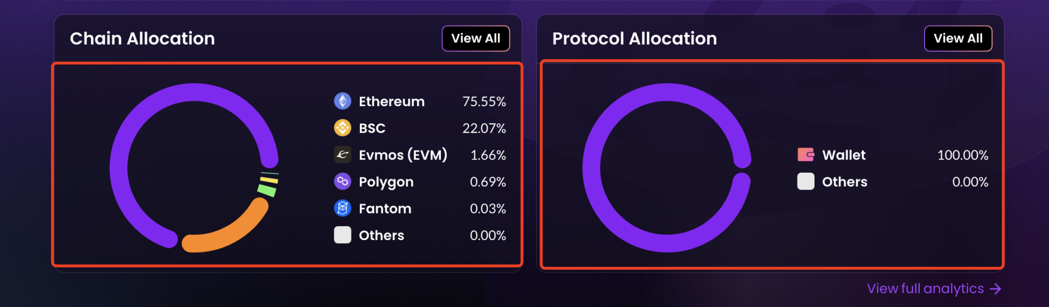Click the Wallet protocol icon

coord(805,155)
